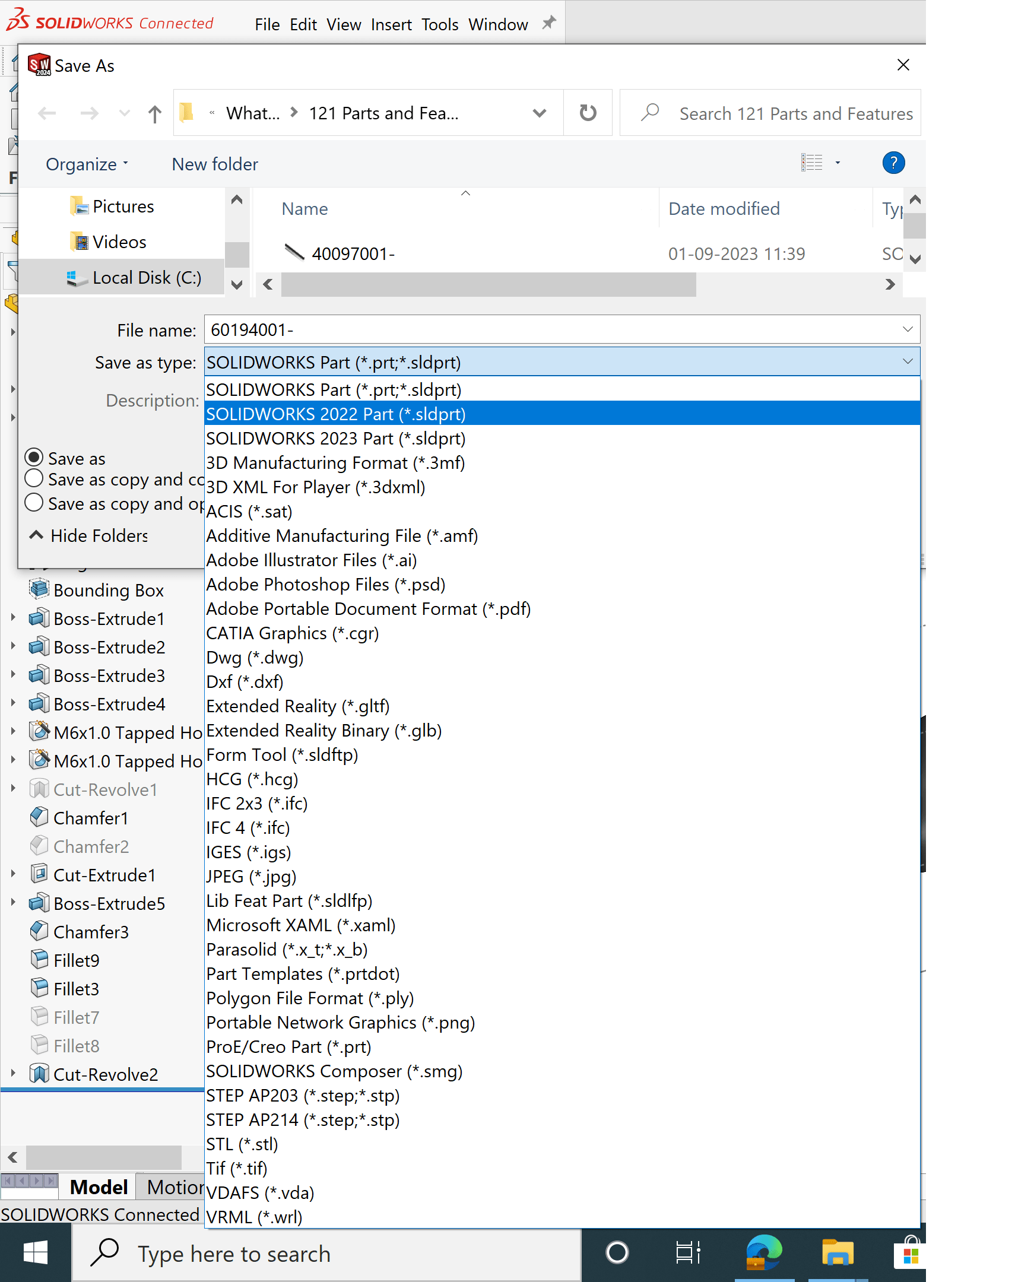The height and width of the screenshot is (1282, 1034).
Task: Collapse folders with Hide Folders
Action: (x=89, y=535)
